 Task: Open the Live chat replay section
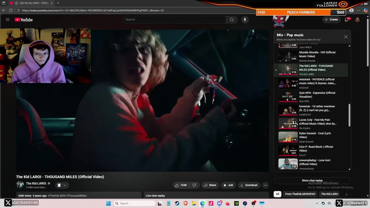(x=206, y=196)
